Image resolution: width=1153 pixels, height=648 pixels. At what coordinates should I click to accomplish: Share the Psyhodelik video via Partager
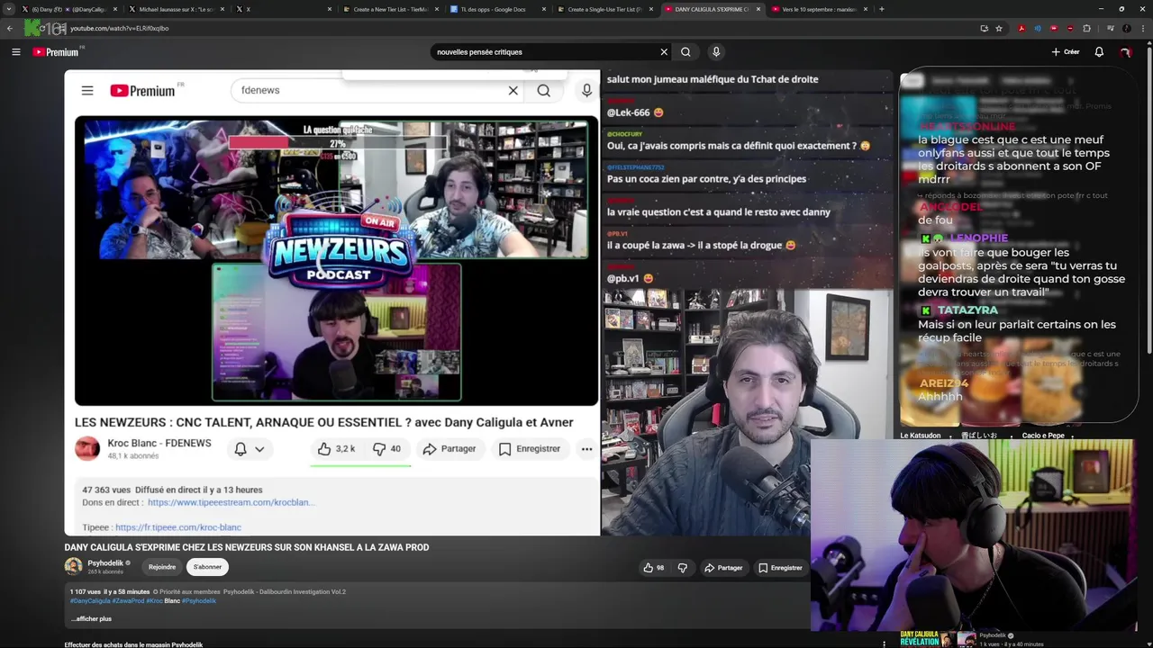coord(723,568)
